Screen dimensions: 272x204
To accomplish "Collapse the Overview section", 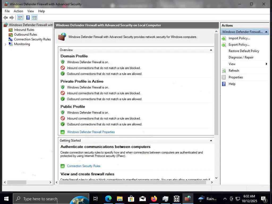I will click(x=211, y=50).
